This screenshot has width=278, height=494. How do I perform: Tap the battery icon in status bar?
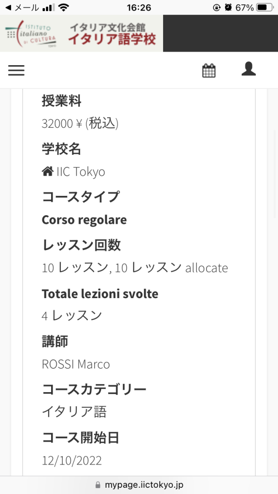click(265, 8)
